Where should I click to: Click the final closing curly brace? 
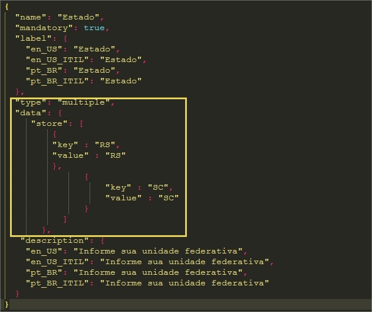[6, 304]
